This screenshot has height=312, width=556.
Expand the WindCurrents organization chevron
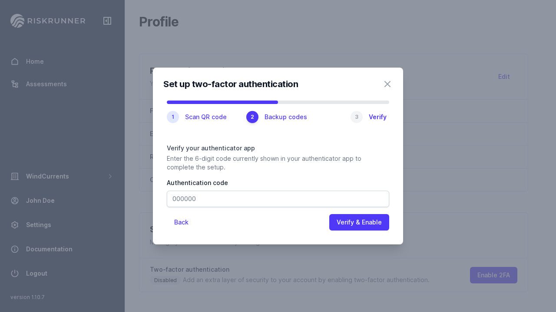tap(110, 176)
